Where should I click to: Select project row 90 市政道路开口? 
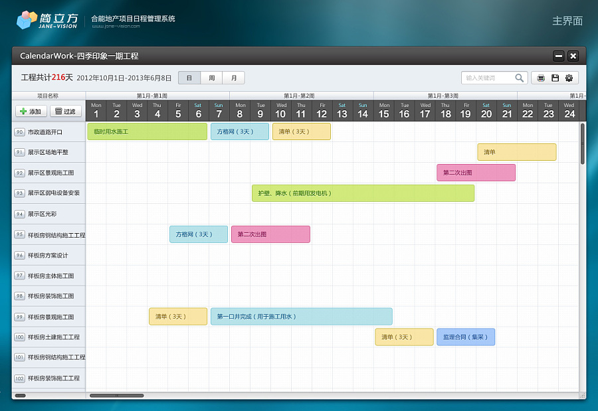(49, 132)
